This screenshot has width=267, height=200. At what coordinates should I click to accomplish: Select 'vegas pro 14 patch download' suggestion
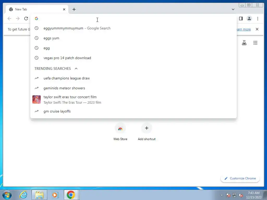pyautogui.click(x=133, y=58)
